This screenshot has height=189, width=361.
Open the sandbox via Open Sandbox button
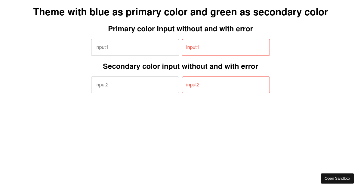pyautogui.click(x=337, y=178)
